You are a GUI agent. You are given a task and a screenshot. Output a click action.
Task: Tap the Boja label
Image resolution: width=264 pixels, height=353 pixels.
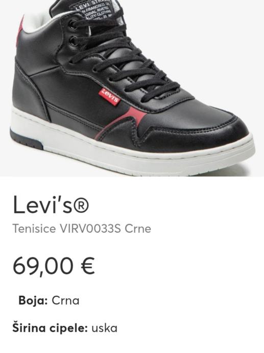[33, 300]
